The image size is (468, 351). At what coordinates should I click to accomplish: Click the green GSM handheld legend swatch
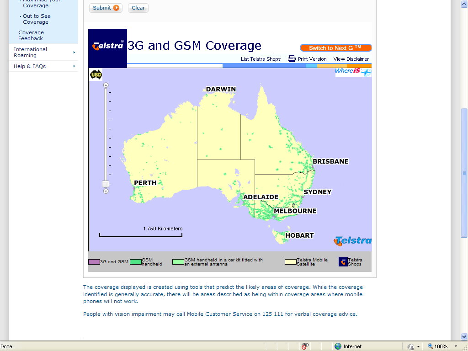[135, 262]
